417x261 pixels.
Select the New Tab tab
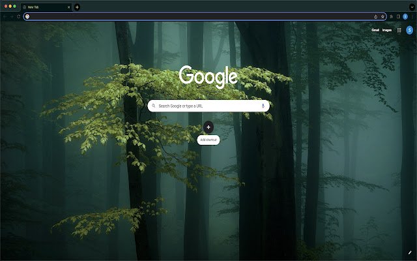click(x=46, y=7)
